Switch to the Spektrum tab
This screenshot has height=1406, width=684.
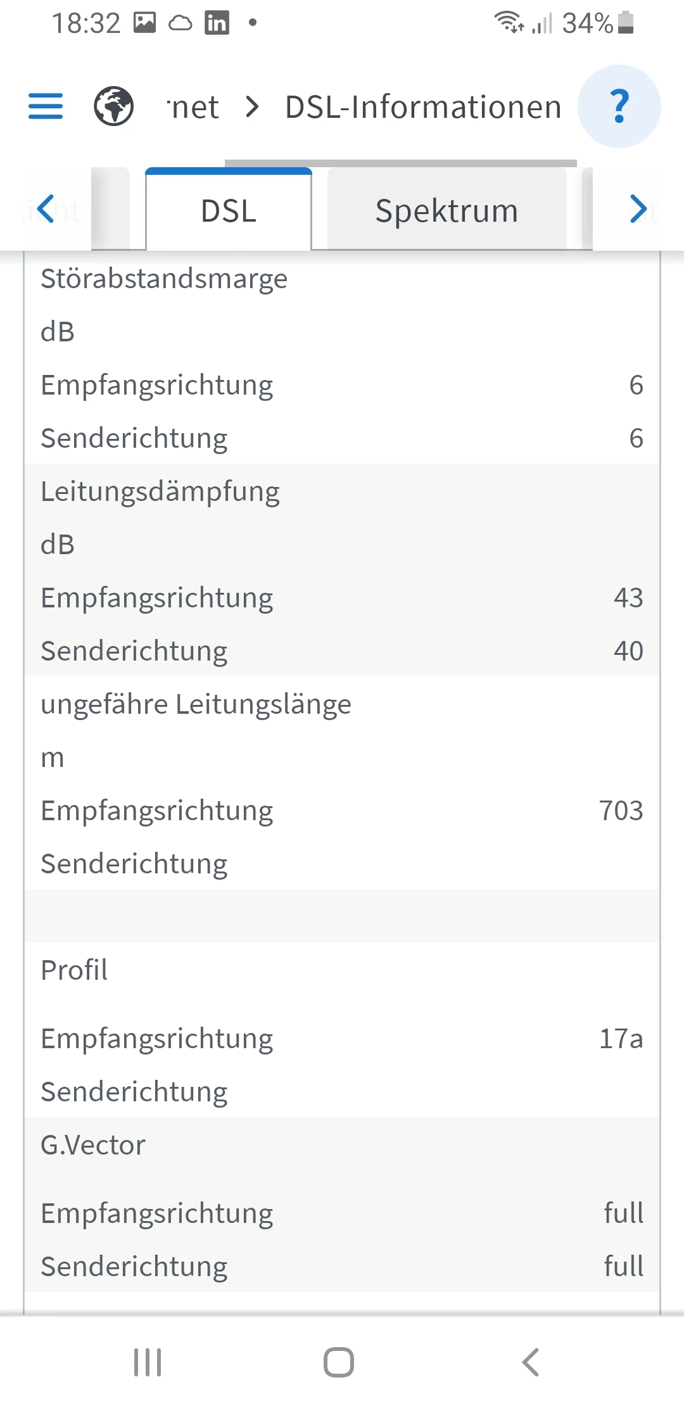(446, 210)
